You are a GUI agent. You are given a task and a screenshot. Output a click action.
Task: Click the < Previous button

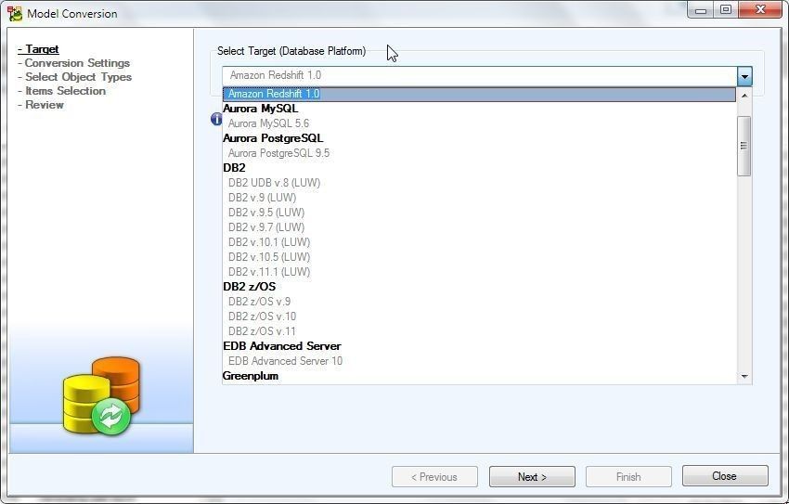point(434,476)
